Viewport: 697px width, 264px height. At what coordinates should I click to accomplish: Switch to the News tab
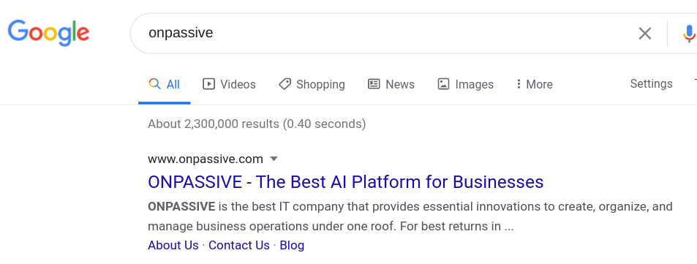click(x=391, y=84)
